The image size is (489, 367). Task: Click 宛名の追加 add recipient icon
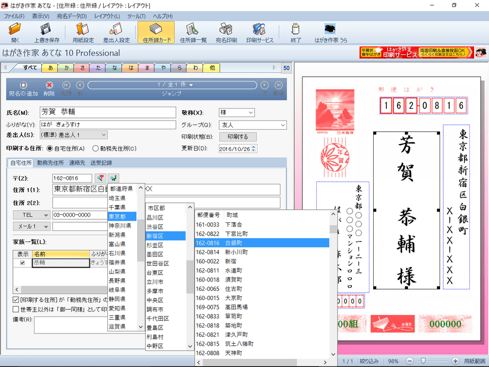pos(23,85)
